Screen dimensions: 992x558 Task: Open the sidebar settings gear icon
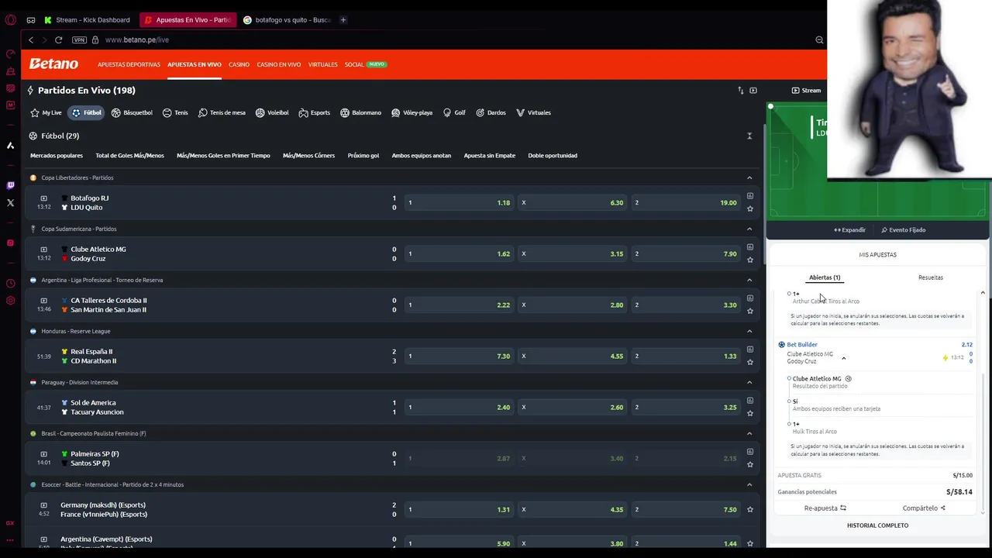point(10,301)
